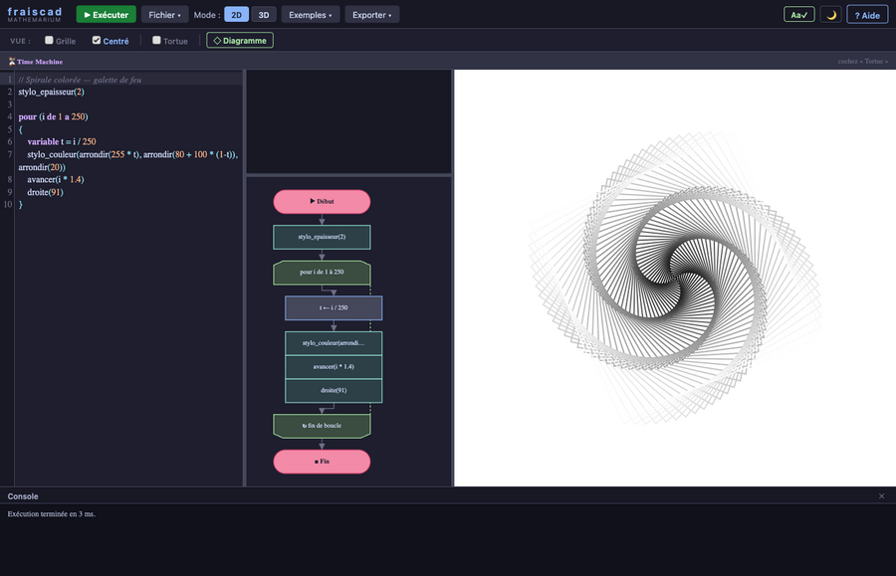Screen dimensions: 896x576
Task: Select the 'fin de boucle' diagram block
Action: (322, 426)
